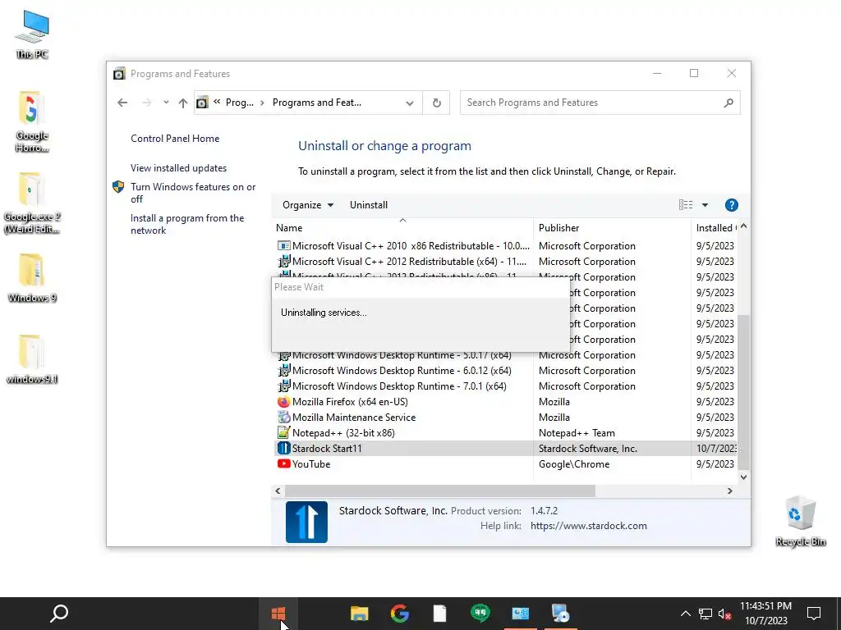Select Microsoft Visual C++ 2012 Redistributable (x64)
Viewport: 841px width, 630px height.
(x=506, y=262)
